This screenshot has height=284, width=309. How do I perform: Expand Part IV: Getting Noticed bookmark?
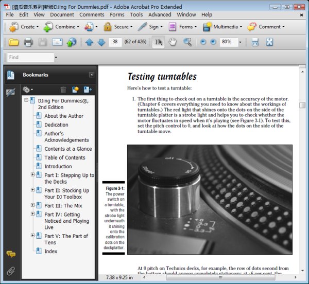click(32, 214)
